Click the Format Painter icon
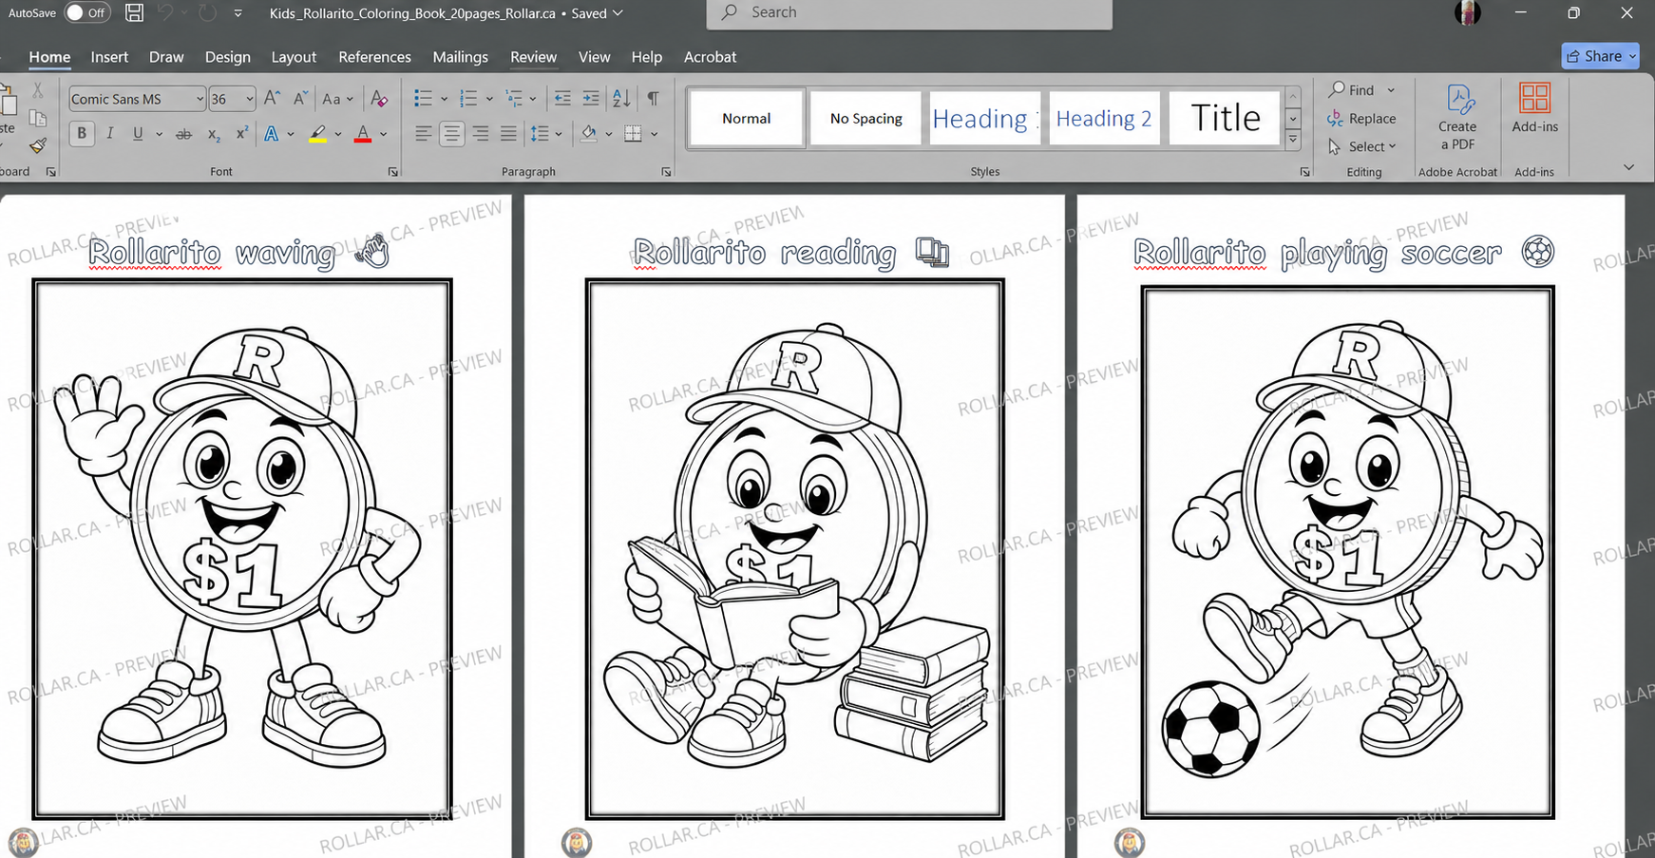 pyautogui.click(x=38, y=146)
